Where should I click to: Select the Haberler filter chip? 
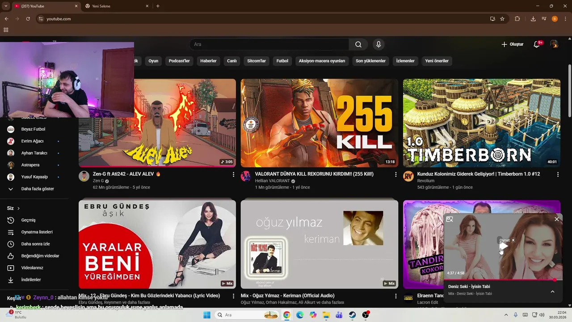pyautogui.click(x=208, y=61)
